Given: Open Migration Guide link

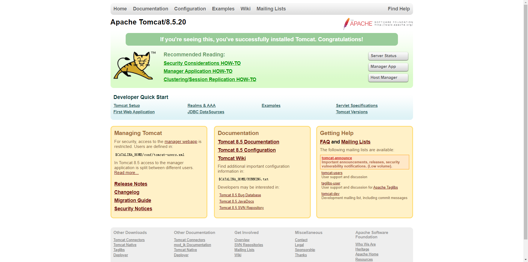Looking at the screenshot, I should (133, 200).
